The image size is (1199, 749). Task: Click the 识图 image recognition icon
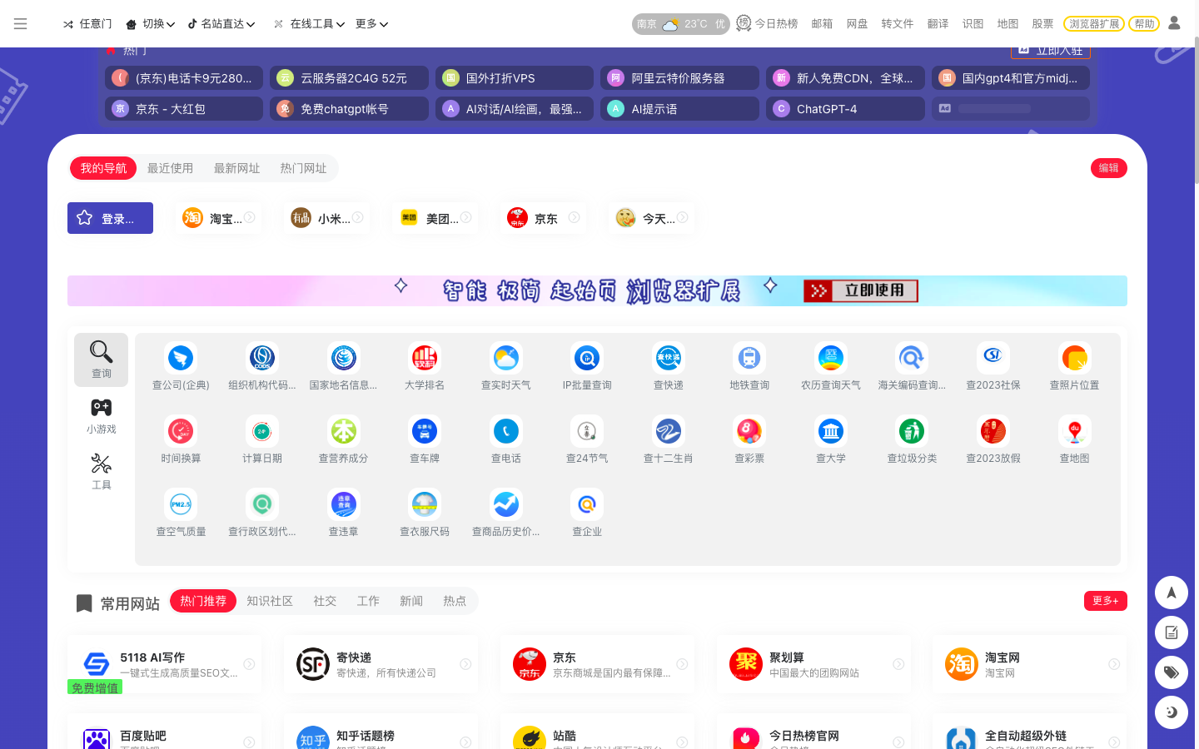(973, 23)
